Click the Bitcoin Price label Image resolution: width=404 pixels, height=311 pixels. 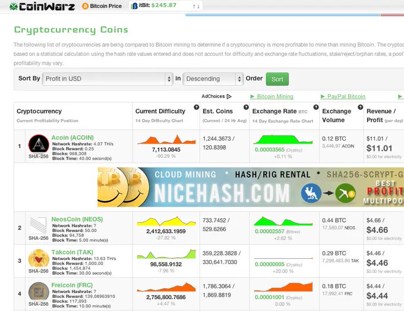tap(106, 6)
